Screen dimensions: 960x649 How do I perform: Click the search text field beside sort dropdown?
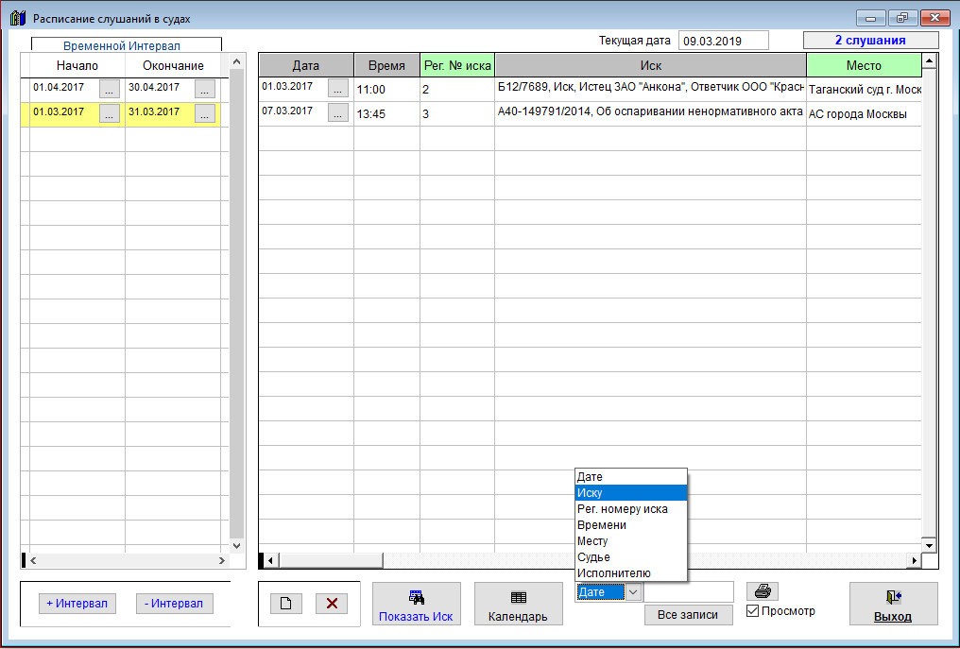tap(688, 592)
